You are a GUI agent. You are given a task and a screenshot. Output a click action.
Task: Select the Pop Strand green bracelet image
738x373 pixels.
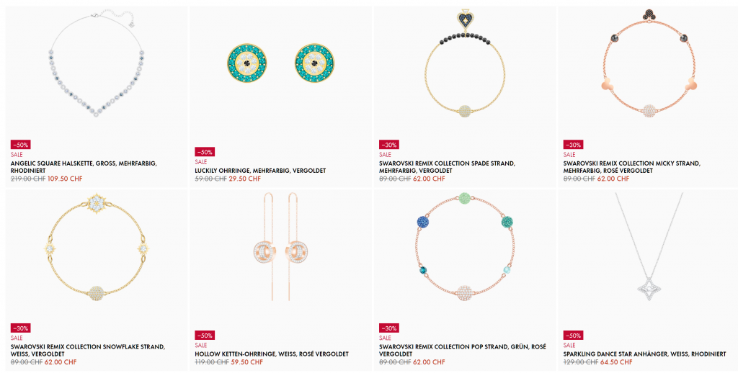click(465, 247)
